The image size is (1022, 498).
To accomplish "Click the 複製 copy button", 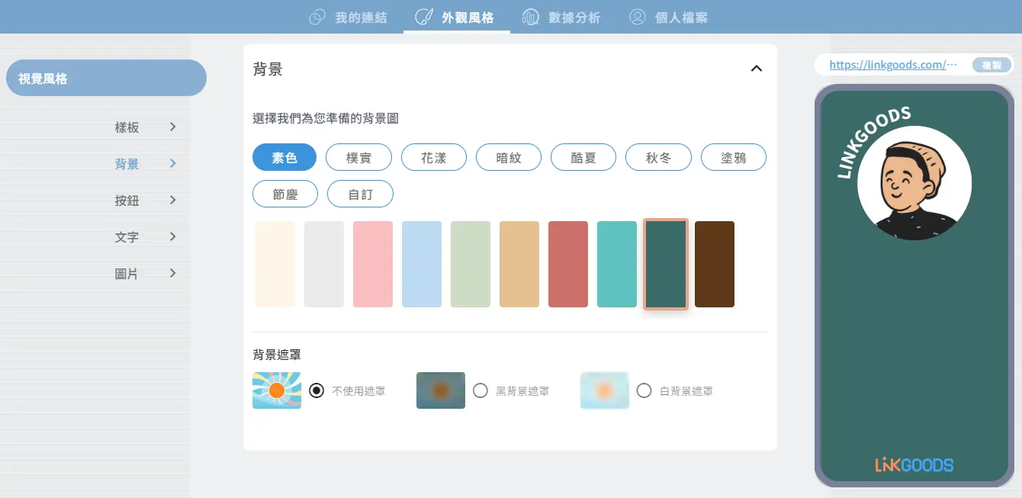I will pos(991,65).
